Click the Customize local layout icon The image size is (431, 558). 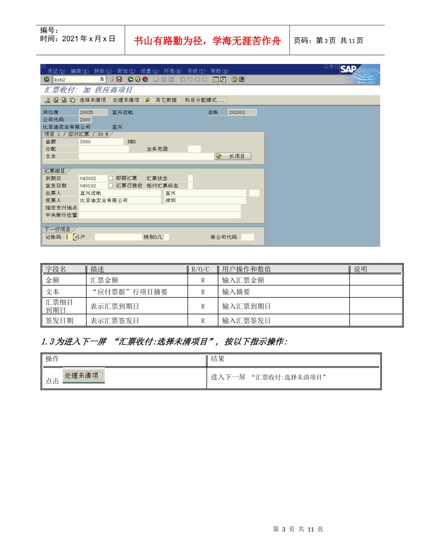pos(242,79)
